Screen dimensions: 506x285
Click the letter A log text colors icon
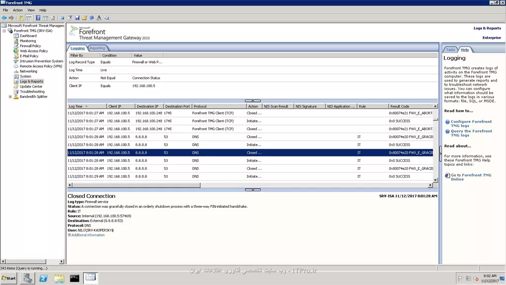tap(99, 18)
